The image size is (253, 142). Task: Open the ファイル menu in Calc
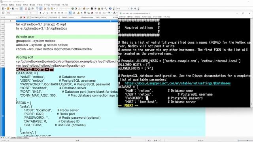[x=4, y=5]
